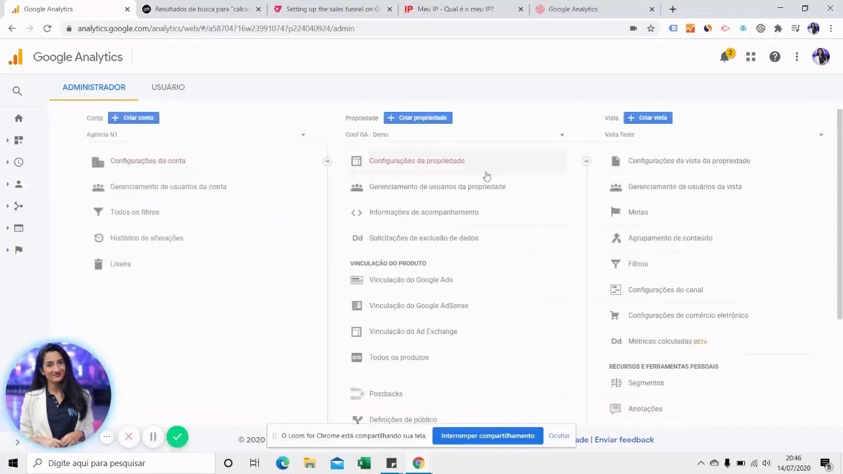Image resolution: width=843 pixels, height=474 pixels.
Task: Expand Behavior sidebar chevron
Action: (x=8, y=228)
